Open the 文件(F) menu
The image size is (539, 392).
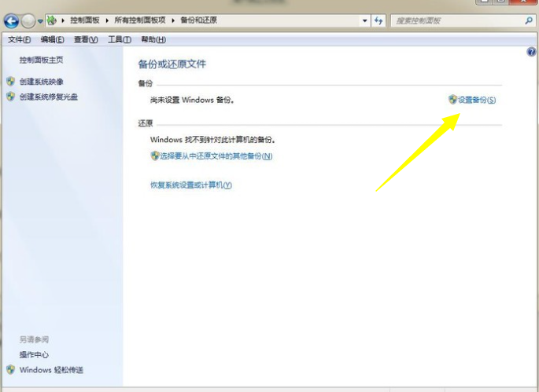pyautogui.click(x=19, y=39)
